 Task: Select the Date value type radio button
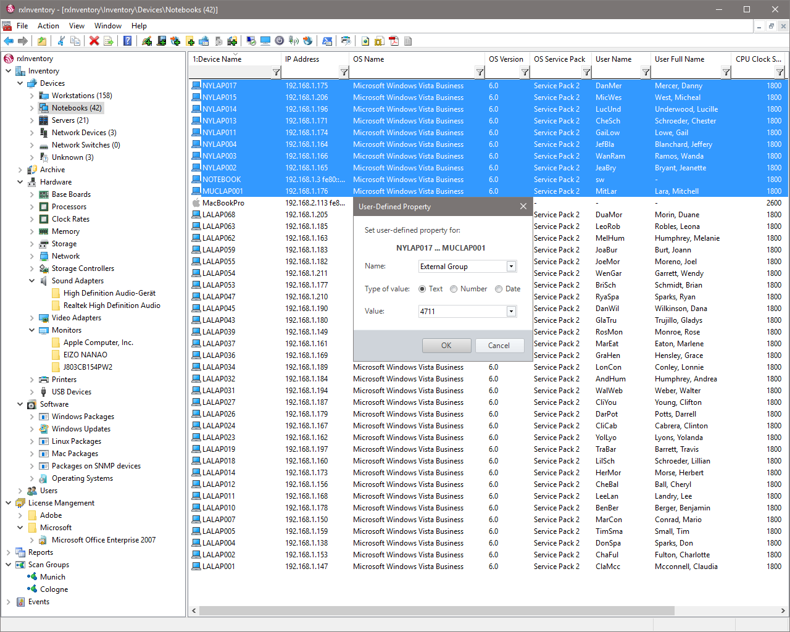[x=499, y=289]
